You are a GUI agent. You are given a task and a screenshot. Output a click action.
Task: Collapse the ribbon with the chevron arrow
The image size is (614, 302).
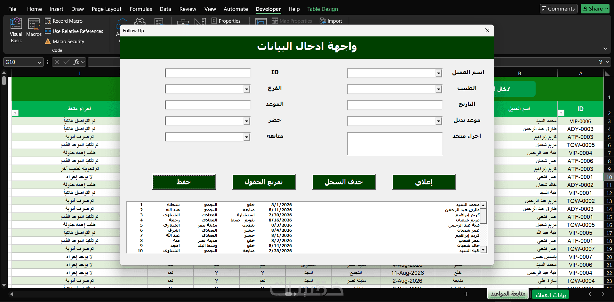click(605, 49)
